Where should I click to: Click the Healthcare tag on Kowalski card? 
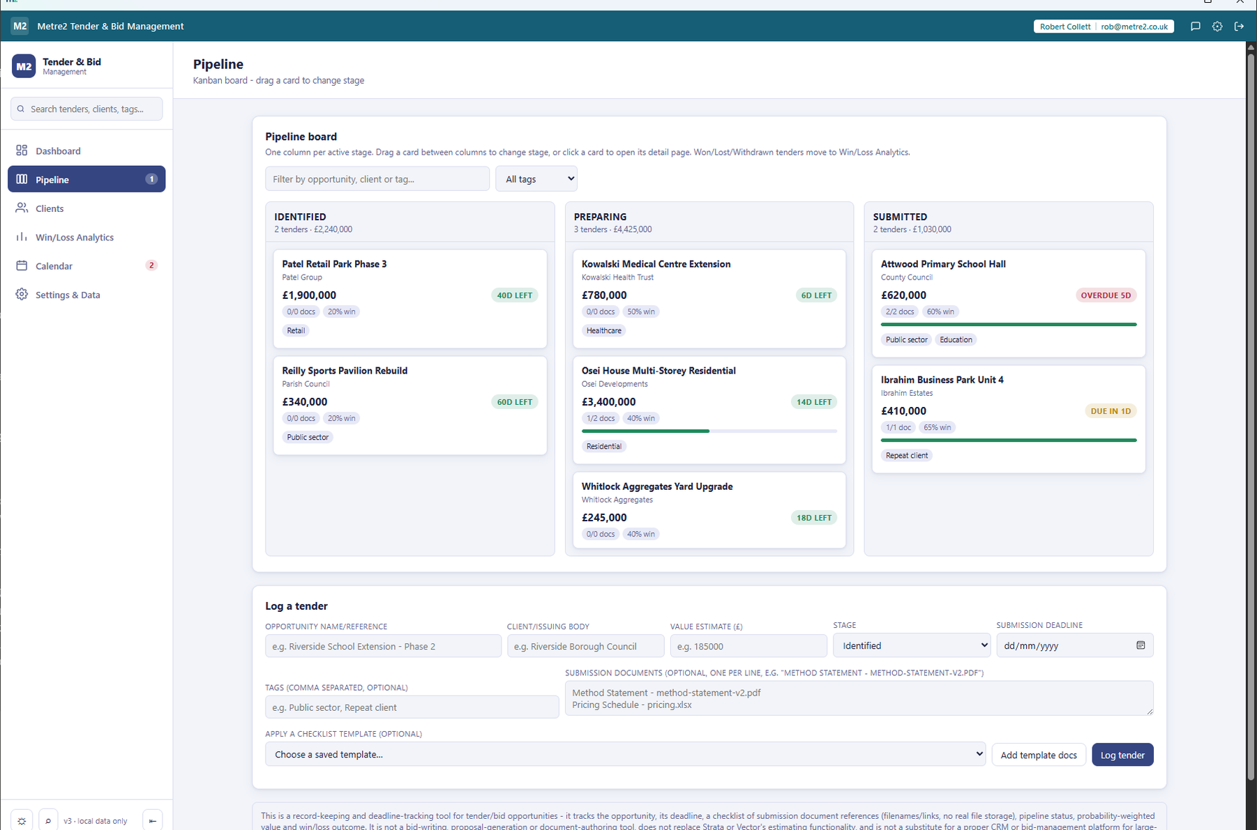tap(604, 330)
